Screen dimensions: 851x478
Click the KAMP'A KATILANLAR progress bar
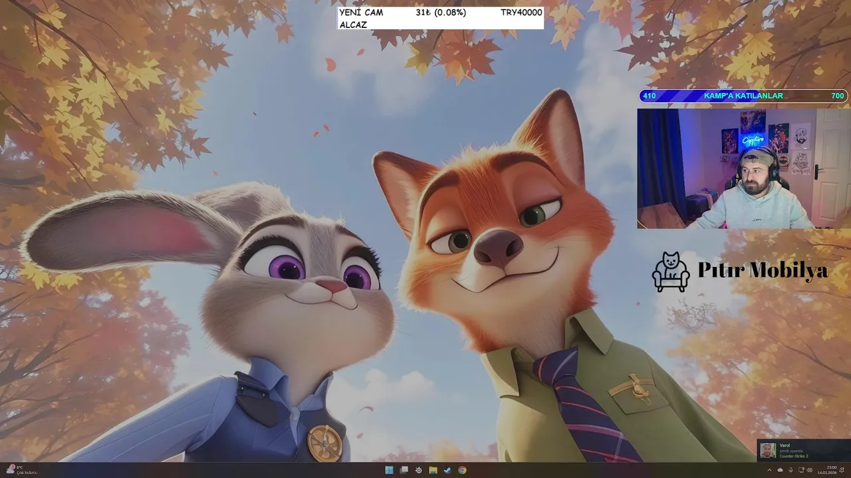[x=743, y=96]
